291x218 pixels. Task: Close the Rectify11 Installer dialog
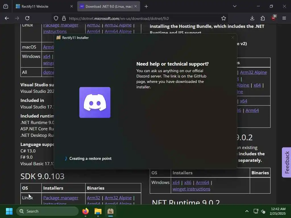tap(233, 38)
